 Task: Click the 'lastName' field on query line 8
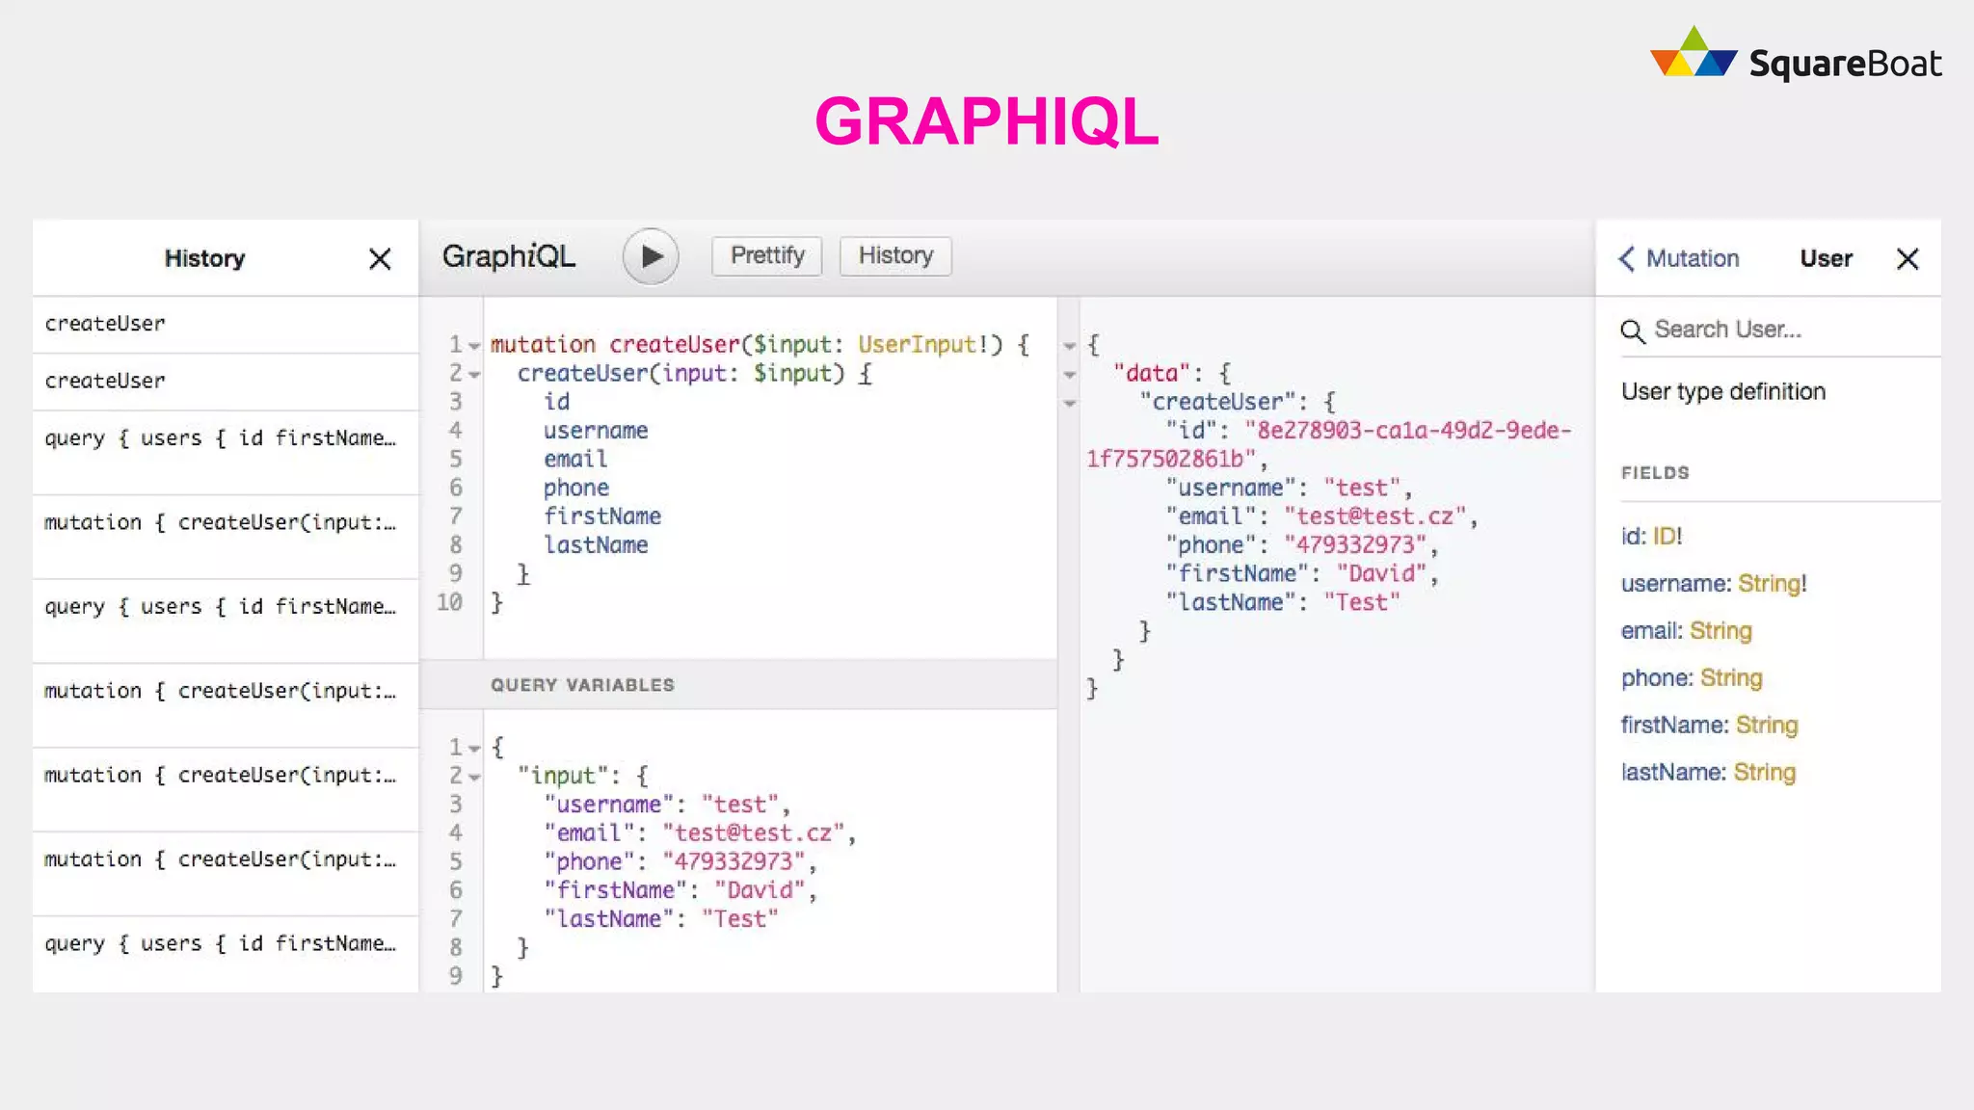(x=596, y=545)
